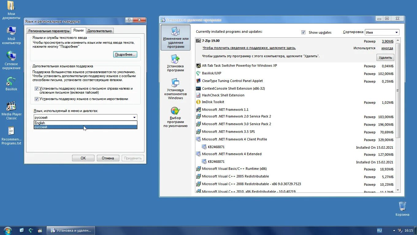The image size is (417, 235).
Task: Click the program list scrollbar down arrow
Action: click(x=398, y=190)
